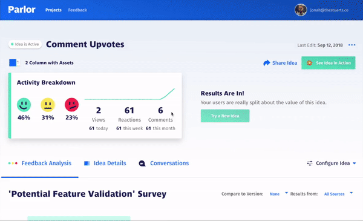This screenshot has height=221, width=363.
Task: Switch to the Conversations tab
Action: click(x=164, y=163)
